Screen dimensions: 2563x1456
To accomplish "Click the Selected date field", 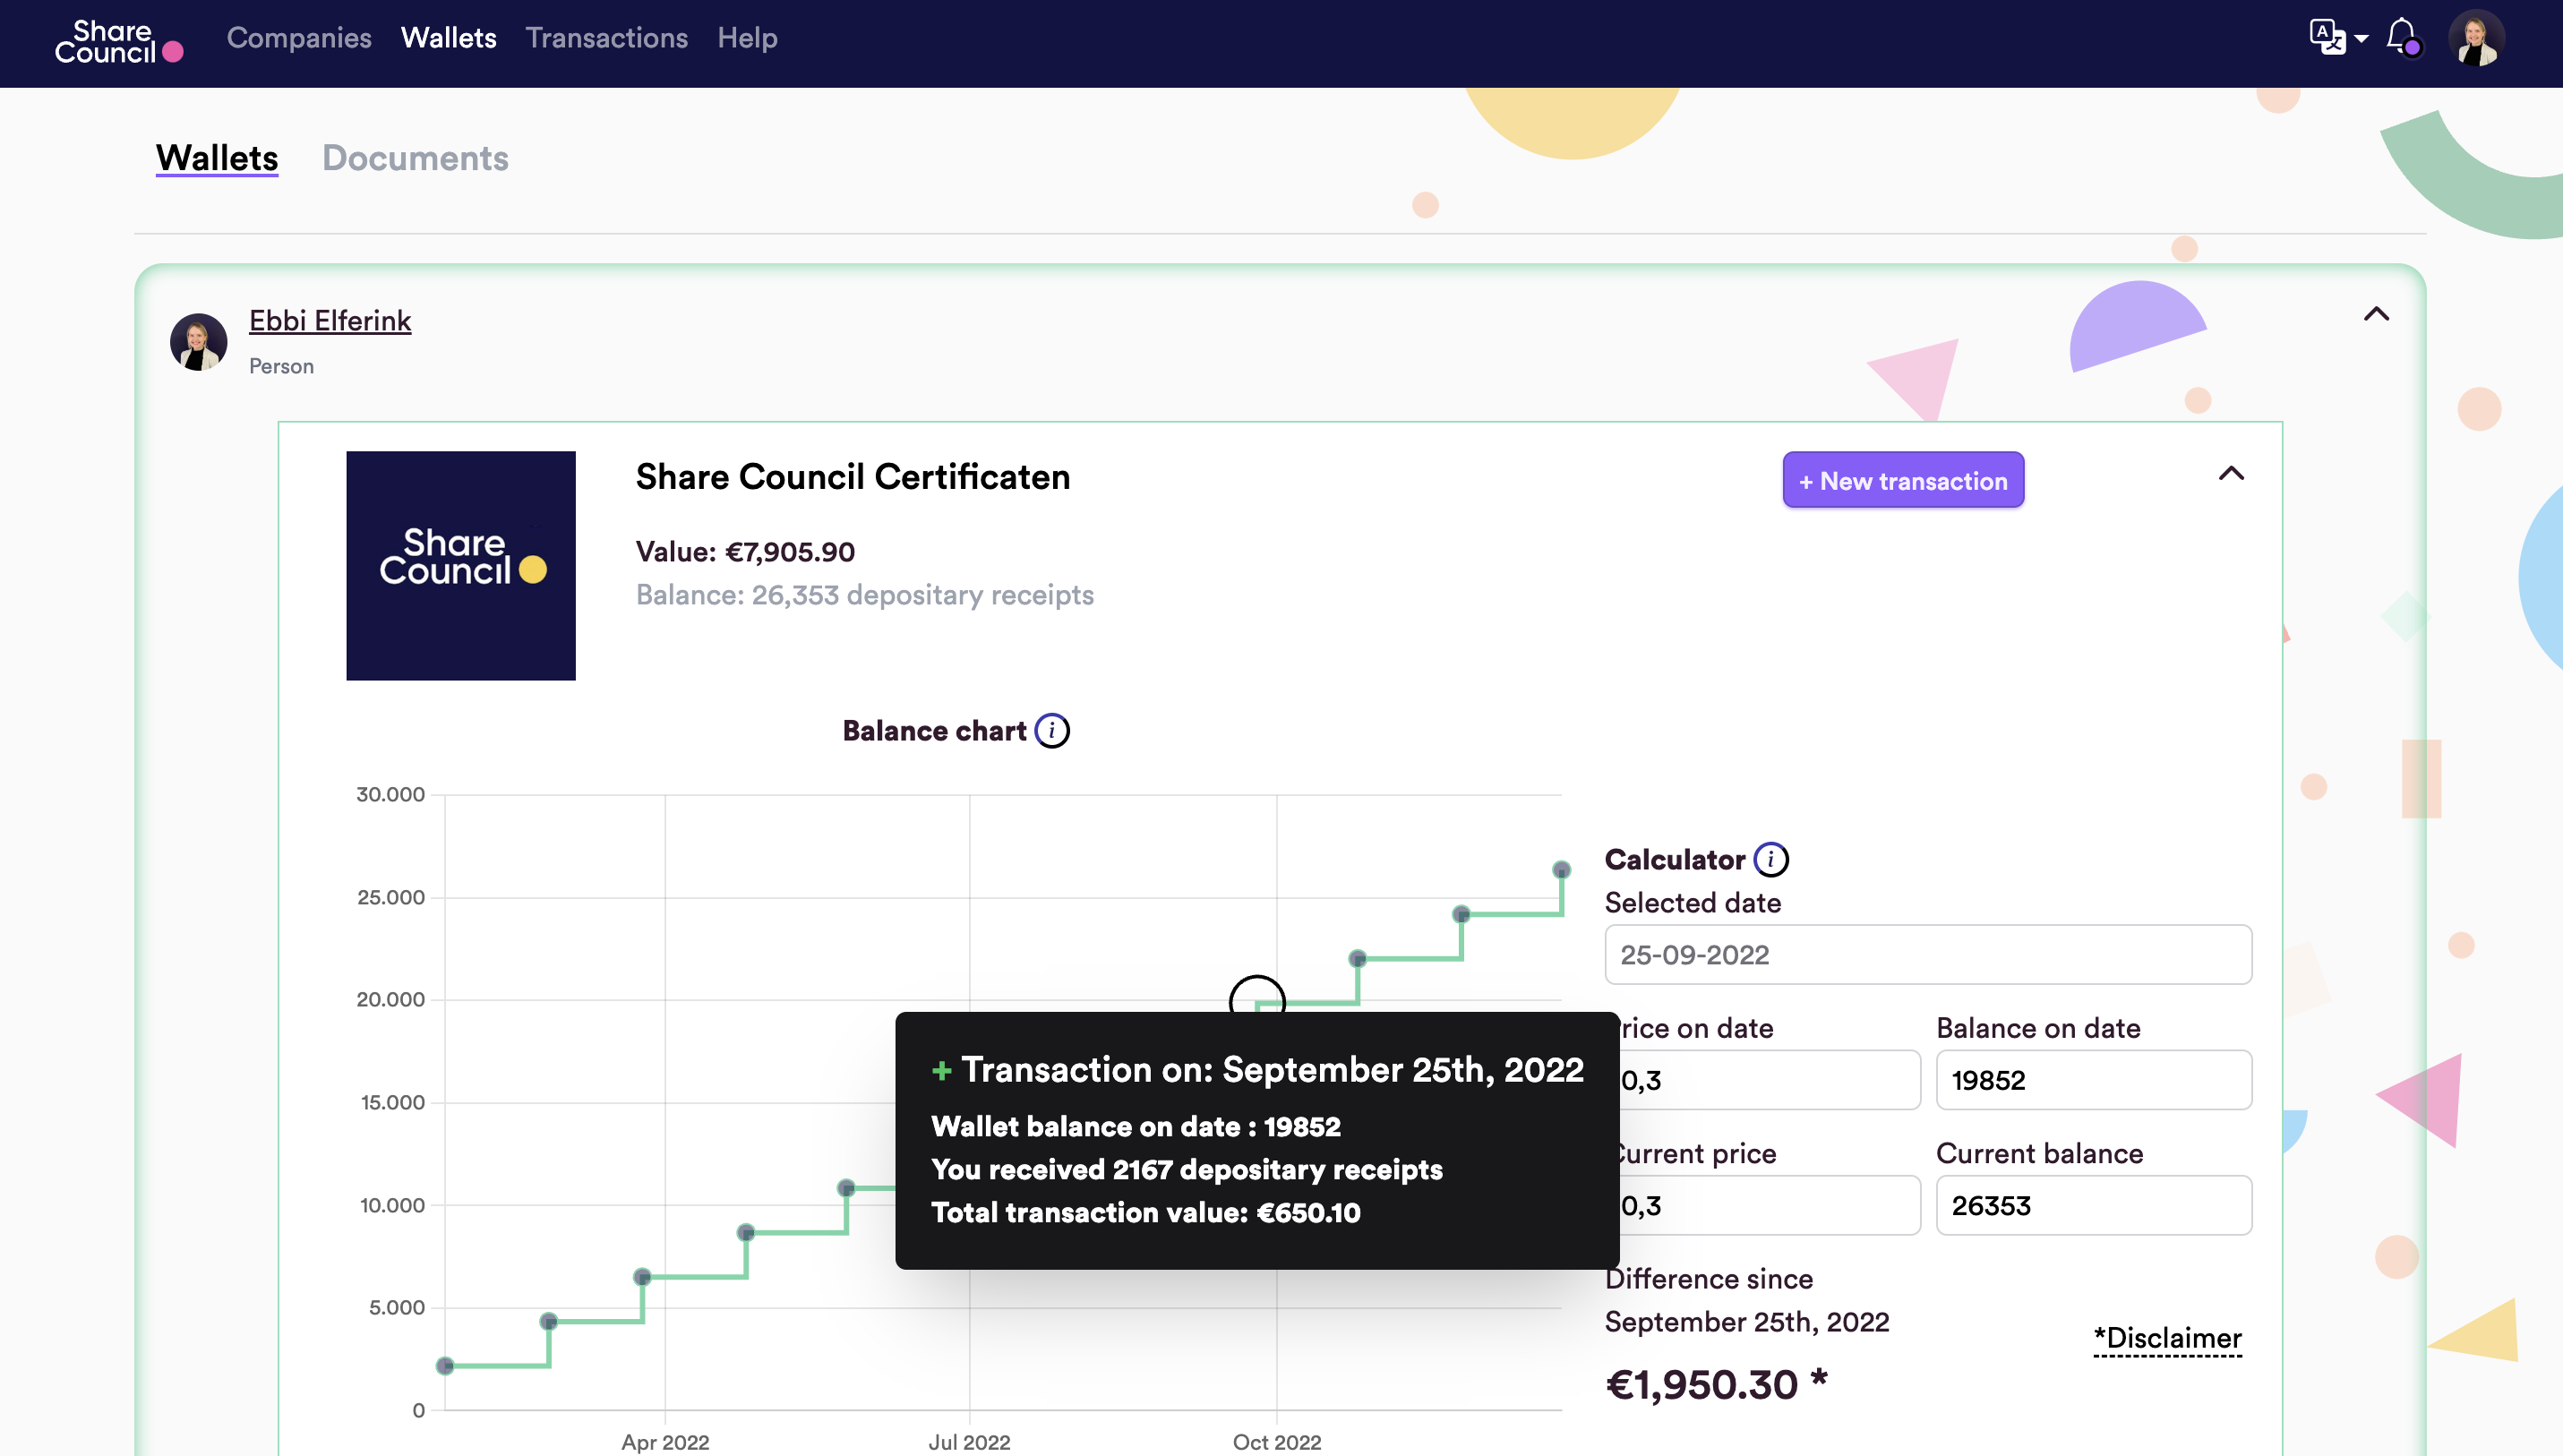I will coord(1928,955).
